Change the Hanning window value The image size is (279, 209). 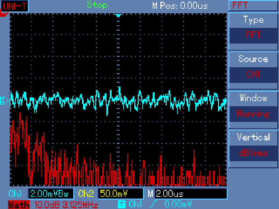tap(253, 114)
